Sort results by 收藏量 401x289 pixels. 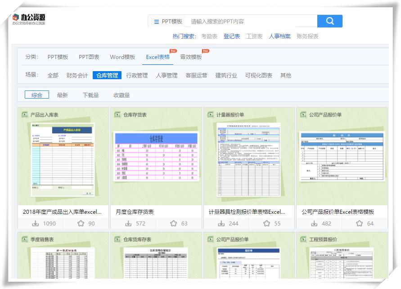point(122,95)
